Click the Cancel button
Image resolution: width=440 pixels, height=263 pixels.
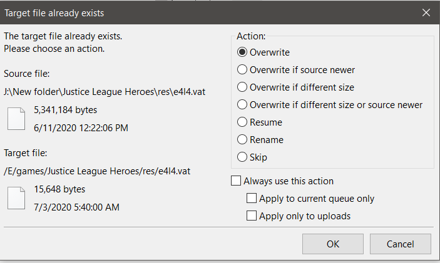coord(401,244)
